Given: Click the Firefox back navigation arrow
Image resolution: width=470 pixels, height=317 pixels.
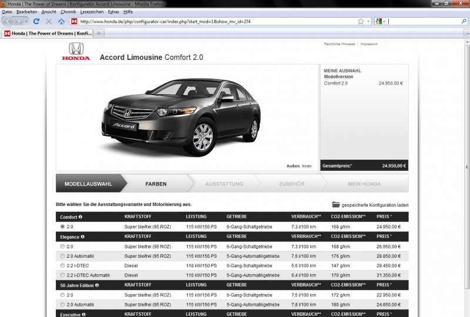Looking at the screenshot, I should click(8, 21).
